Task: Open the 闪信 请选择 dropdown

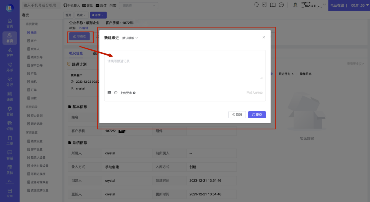Action: (138, 5)
